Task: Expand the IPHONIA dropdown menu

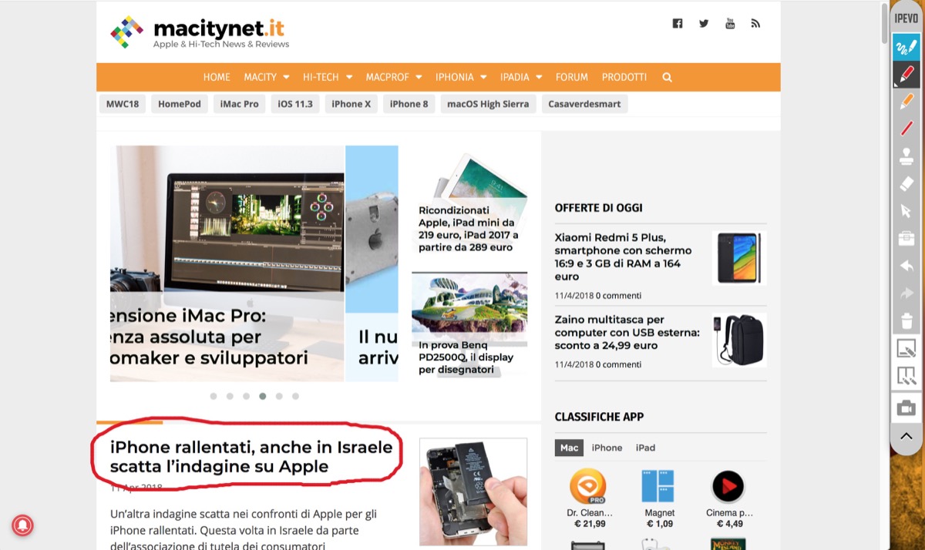Action: [x=461, y=77]
